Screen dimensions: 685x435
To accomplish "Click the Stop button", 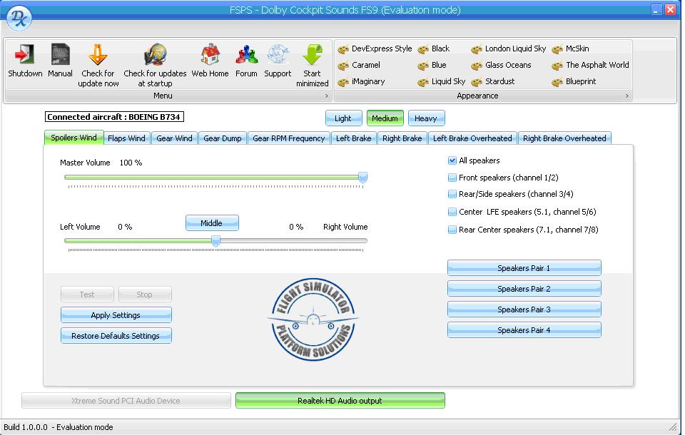I will [145, 295].
